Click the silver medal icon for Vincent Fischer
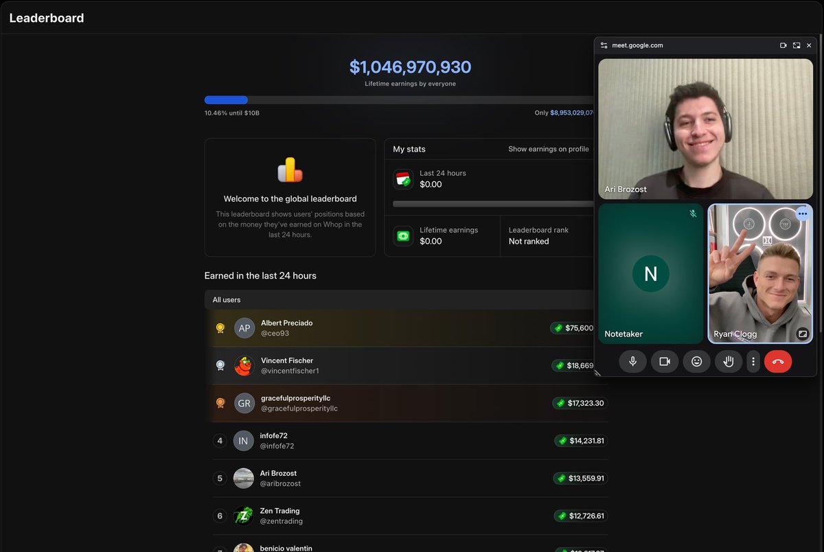 [220, 365]
